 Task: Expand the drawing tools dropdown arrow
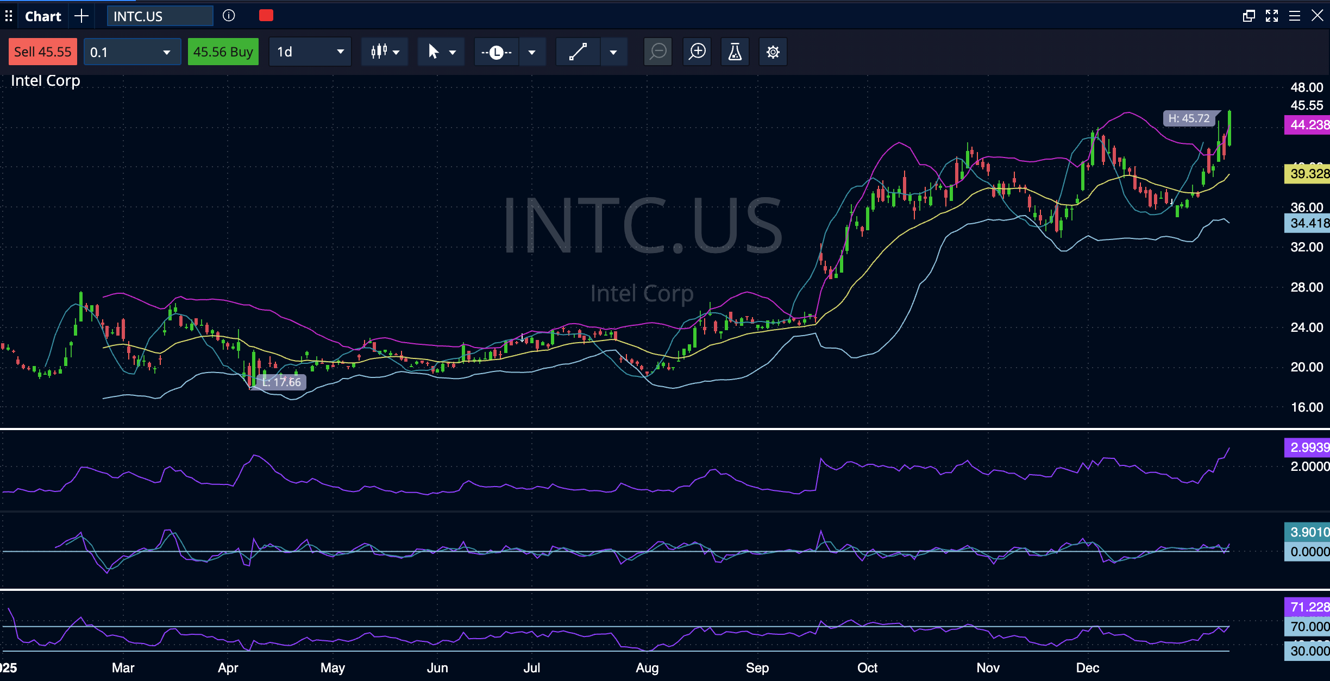613,52
